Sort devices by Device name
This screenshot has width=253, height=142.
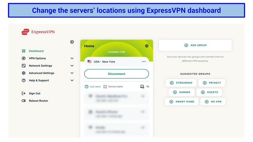116,87
